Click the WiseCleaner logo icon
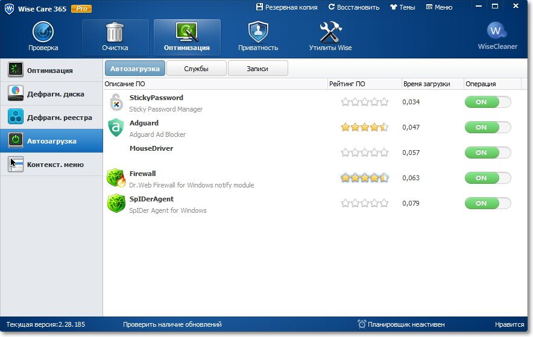This screenshot has width=533, height=337. [497, 31]
